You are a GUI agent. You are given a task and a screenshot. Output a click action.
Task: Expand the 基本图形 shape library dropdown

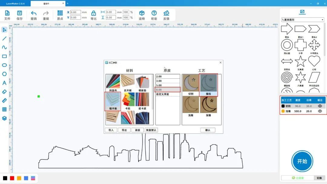(302, 20)
